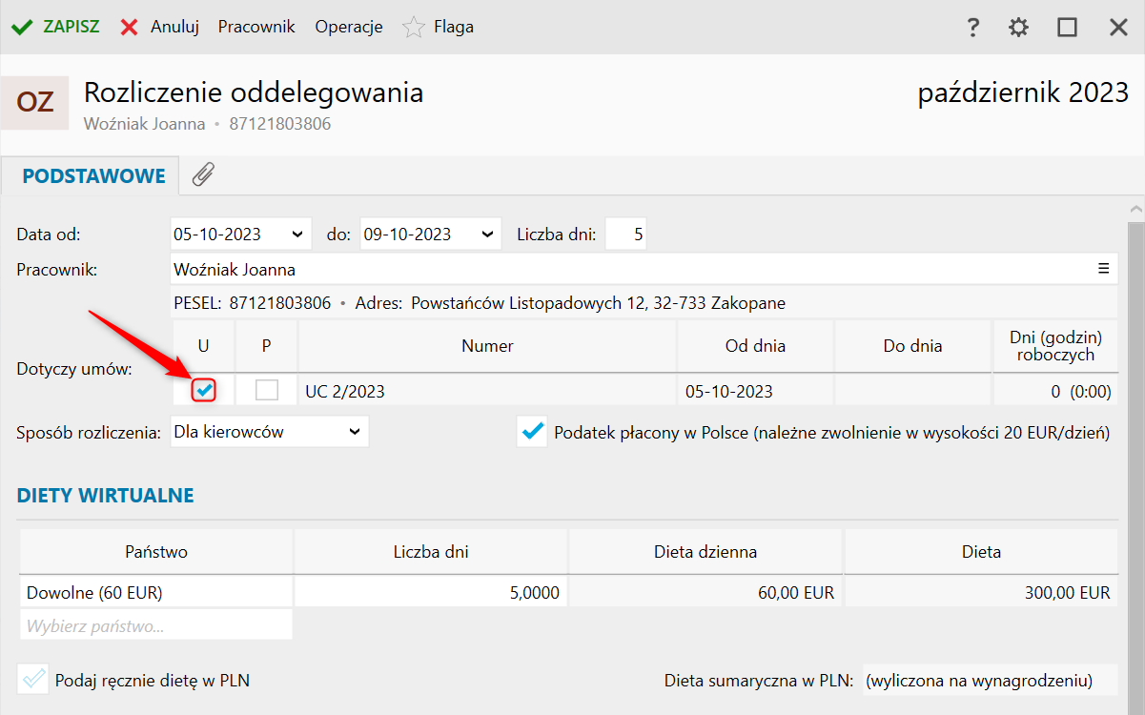Open the Pracownik field list icon
The image size is (1145, 715).
point(1104,269)
